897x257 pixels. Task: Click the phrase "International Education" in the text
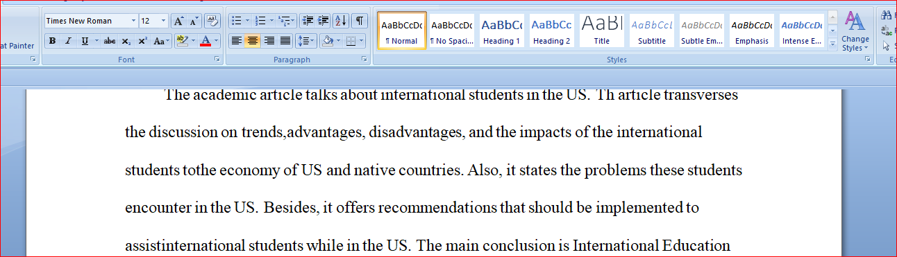click(651, 246)
